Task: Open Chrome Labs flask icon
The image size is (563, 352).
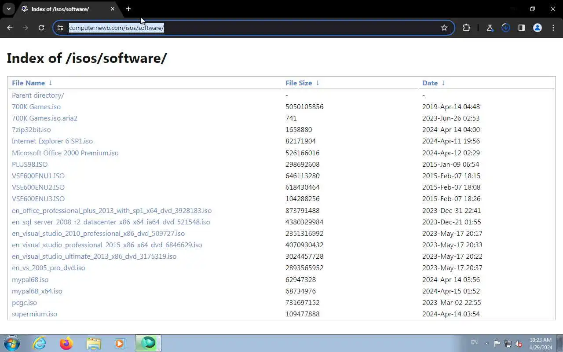Action: point(490,28)
